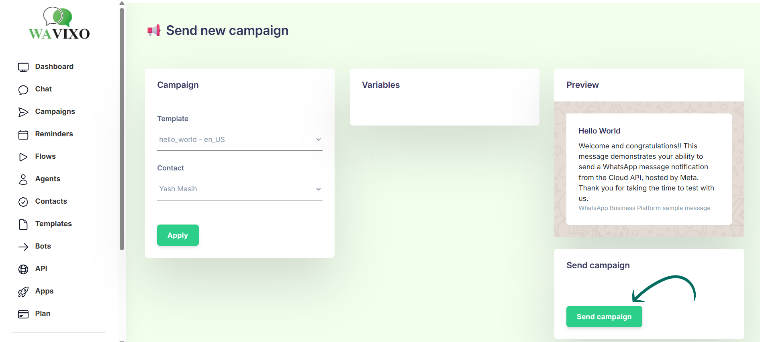This screenshot has width=760, height=342.
Task: Click the Dashboard monitor icon
Action: pos(23,67)
